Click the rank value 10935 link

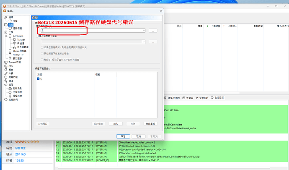pos(20,160)
